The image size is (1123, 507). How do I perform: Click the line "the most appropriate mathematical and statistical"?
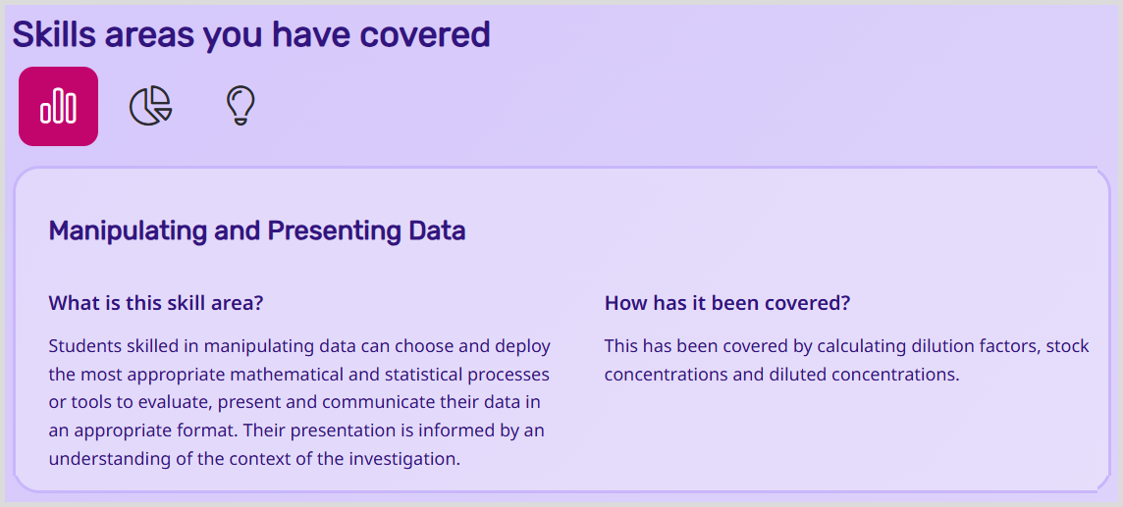298,375
